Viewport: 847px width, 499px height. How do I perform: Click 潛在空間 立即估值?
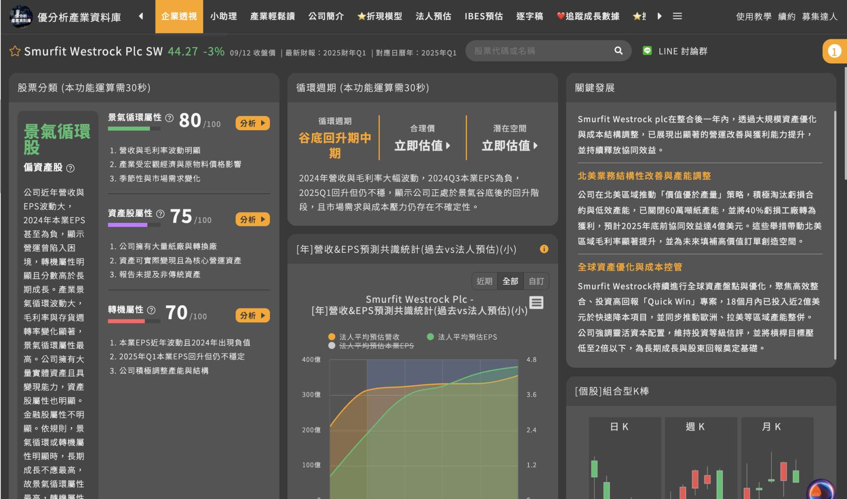[x=510, y=146]
